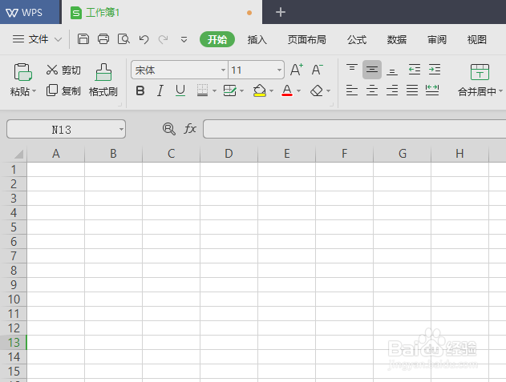Open the clear eraser dropdown arrow
The image size is (506, 382).
point(329,91)
